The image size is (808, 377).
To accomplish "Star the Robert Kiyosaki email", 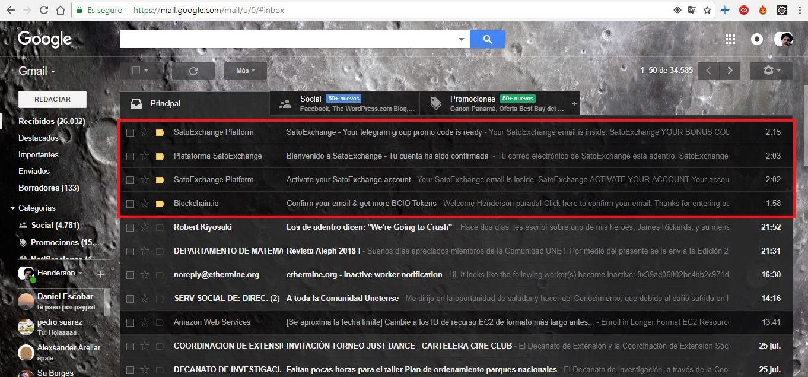I will [x=145, y=227].
